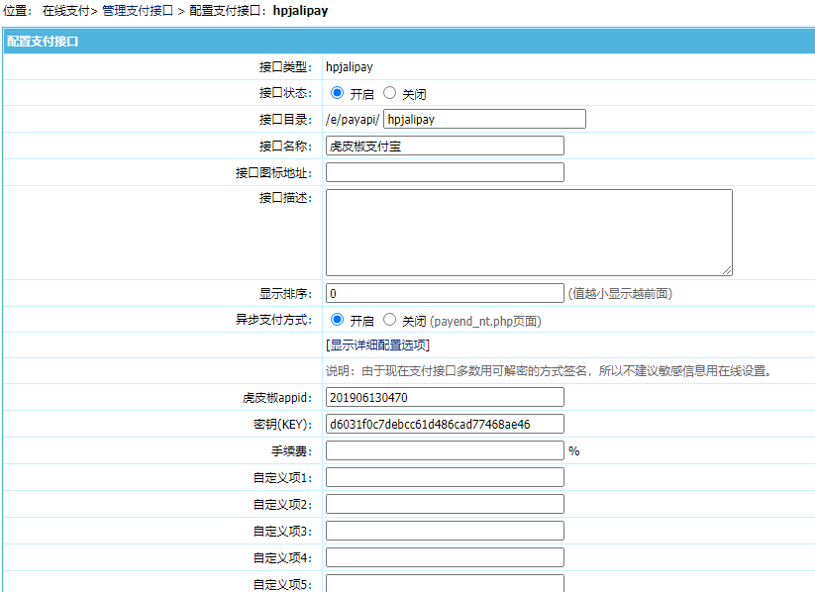The image size is (815, 592).
Task: Enable 开启 for 异步支付方式
Action: tap(337, 319)
